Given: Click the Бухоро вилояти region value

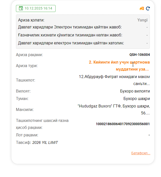Looking at the screenshot, I should coord(135,91).
